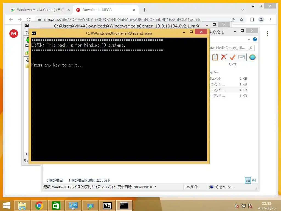Minimize the cmd.exe window
The height and width of the screenshot is (211, 281).
pos(184,32)
